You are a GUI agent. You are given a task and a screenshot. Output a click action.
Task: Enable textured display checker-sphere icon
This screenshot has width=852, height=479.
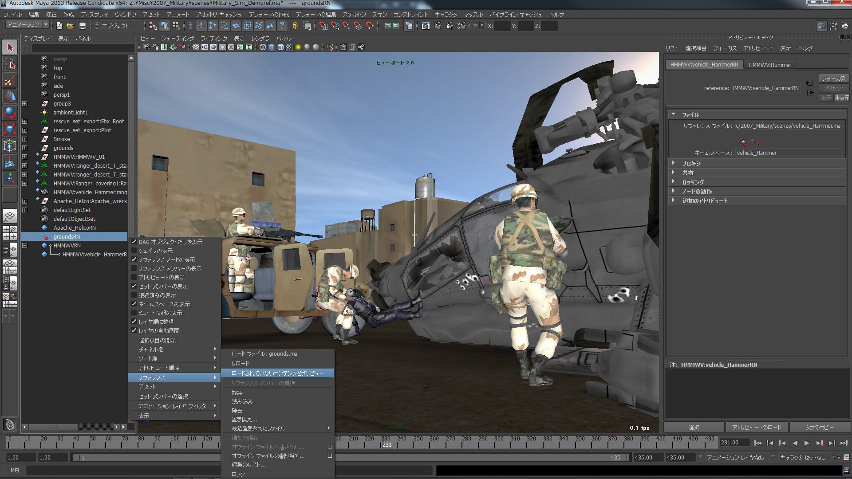tap(289, 47)
